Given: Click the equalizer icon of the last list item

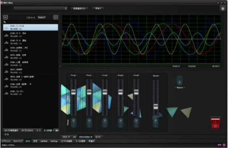Looking at the screenshot, I should 6,93.
